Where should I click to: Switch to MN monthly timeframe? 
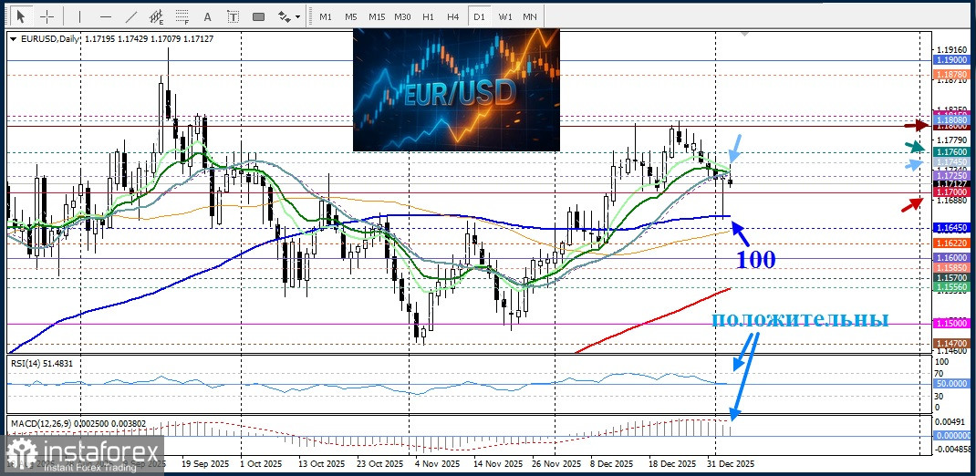click(530, 16)
